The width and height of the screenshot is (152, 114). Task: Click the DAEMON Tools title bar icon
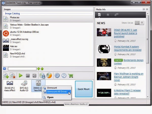point(3,3)
